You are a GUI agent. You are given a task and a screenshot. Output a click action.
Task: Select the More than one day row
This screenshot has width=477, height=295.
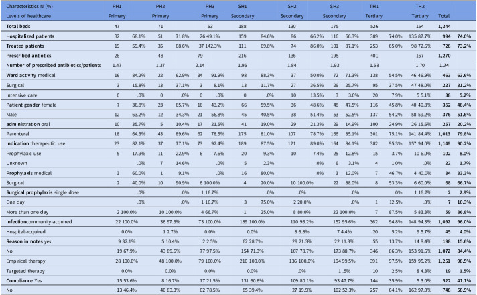pyautogui.click(x=238, y=212)
